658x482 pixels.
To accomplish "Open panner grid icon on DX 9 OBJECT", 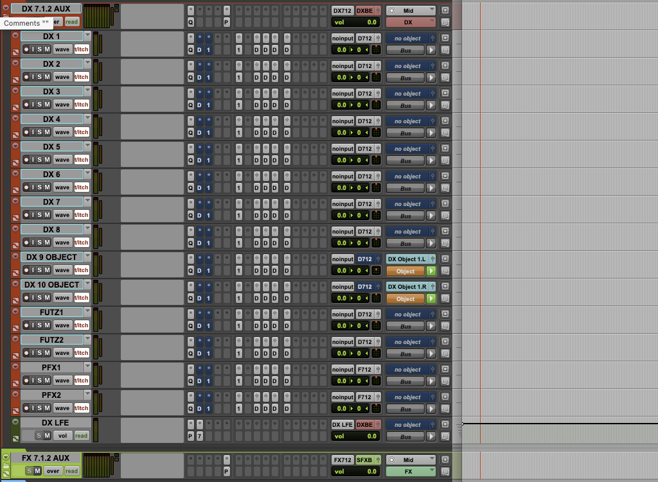I will tap(377, 271).
